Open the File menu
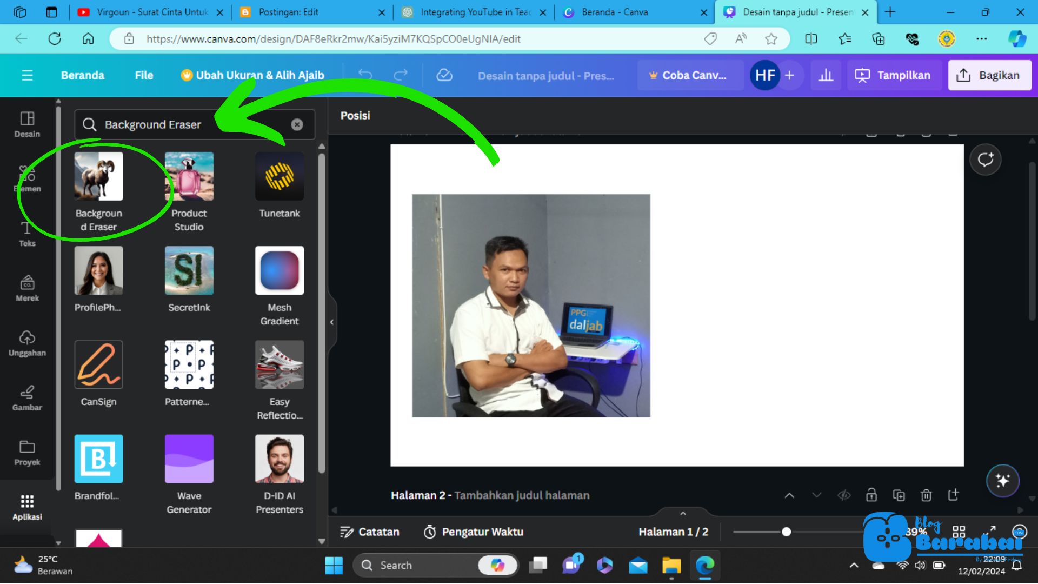Image resolution: width=1038 pixels, height=584 pixels. [x=144, y=75]
